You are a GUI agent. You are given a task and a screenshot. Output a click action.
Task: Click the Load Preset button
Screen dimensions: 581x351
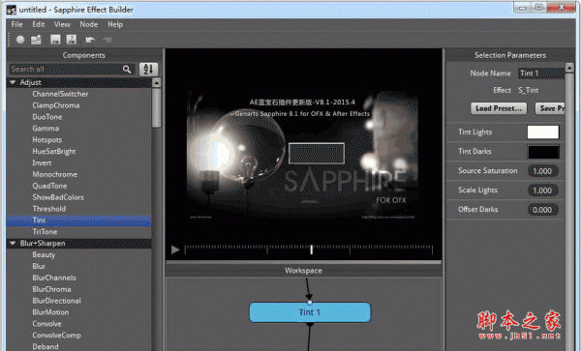(x=499, y=108)
